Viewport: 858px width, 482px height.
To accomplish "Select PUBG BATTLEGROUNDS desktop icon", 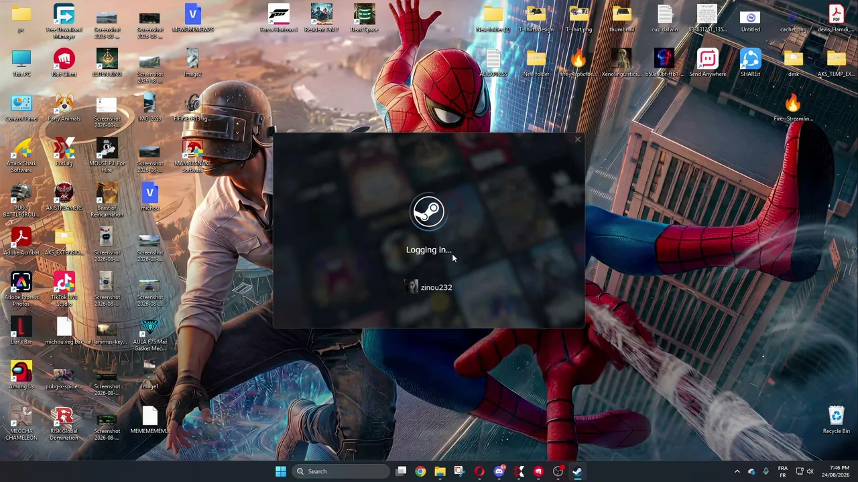I will (21, 200).
